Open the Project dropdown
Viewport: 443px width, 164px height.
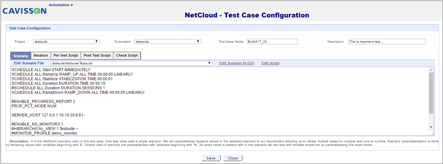click(x=66, y=41)
